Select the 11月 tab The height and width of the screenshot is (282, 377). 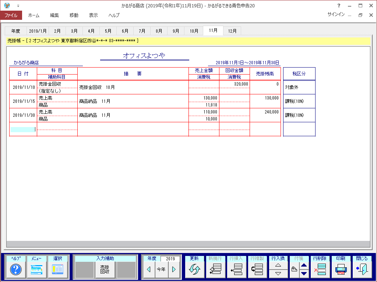213,30
